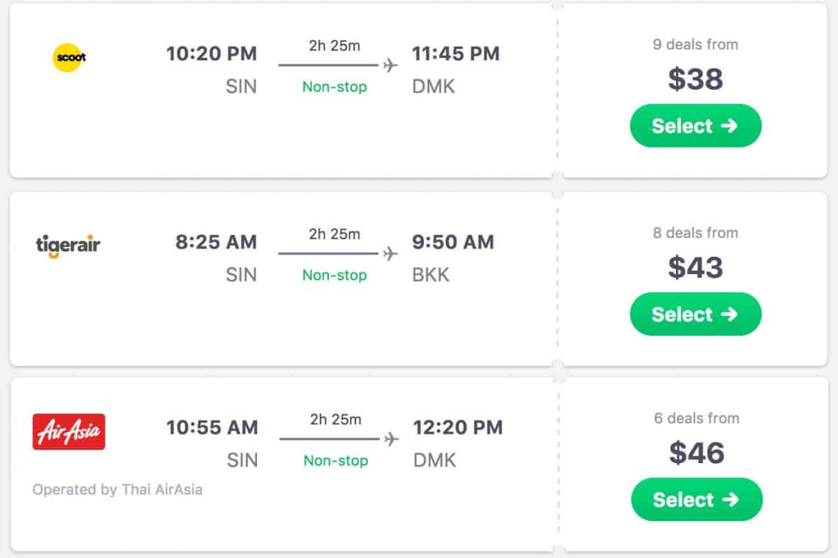Open the '9 deals from' text
Image resolution: width=838 pixels, height=558 pixels.
[x=696, y=45]
